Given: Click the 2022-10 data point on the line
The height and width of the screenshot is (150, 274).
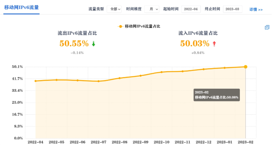Looking at the screenshot, I should 162,72.
